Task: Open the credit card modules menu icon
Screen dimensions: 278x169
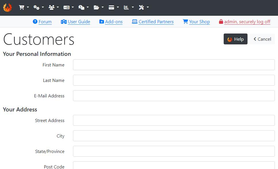Action: (x=111, y=7)
